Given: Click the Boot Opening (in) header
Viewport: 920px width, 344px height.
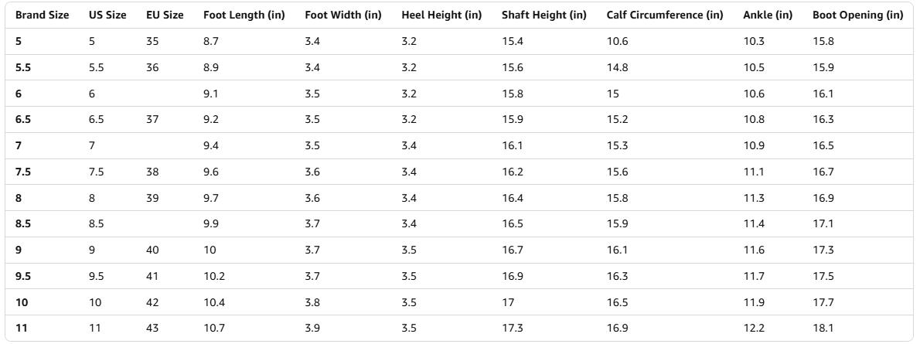Looking at the screenshot, I should pyautogui.click(x=857, y=15).
